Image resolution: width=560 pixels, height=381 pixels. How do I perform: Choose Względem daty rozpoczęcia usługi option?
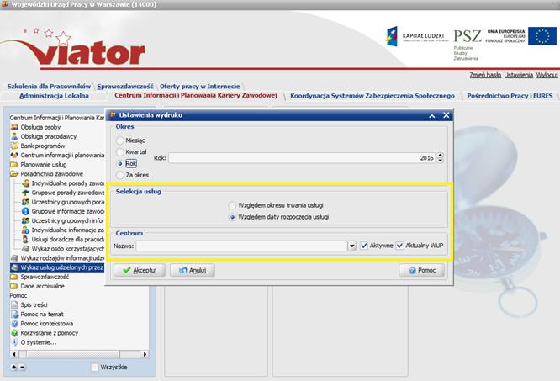click(232, 217)
